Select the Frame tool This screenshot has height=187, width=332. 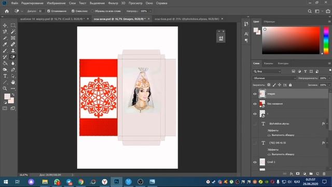click(13, 38)
